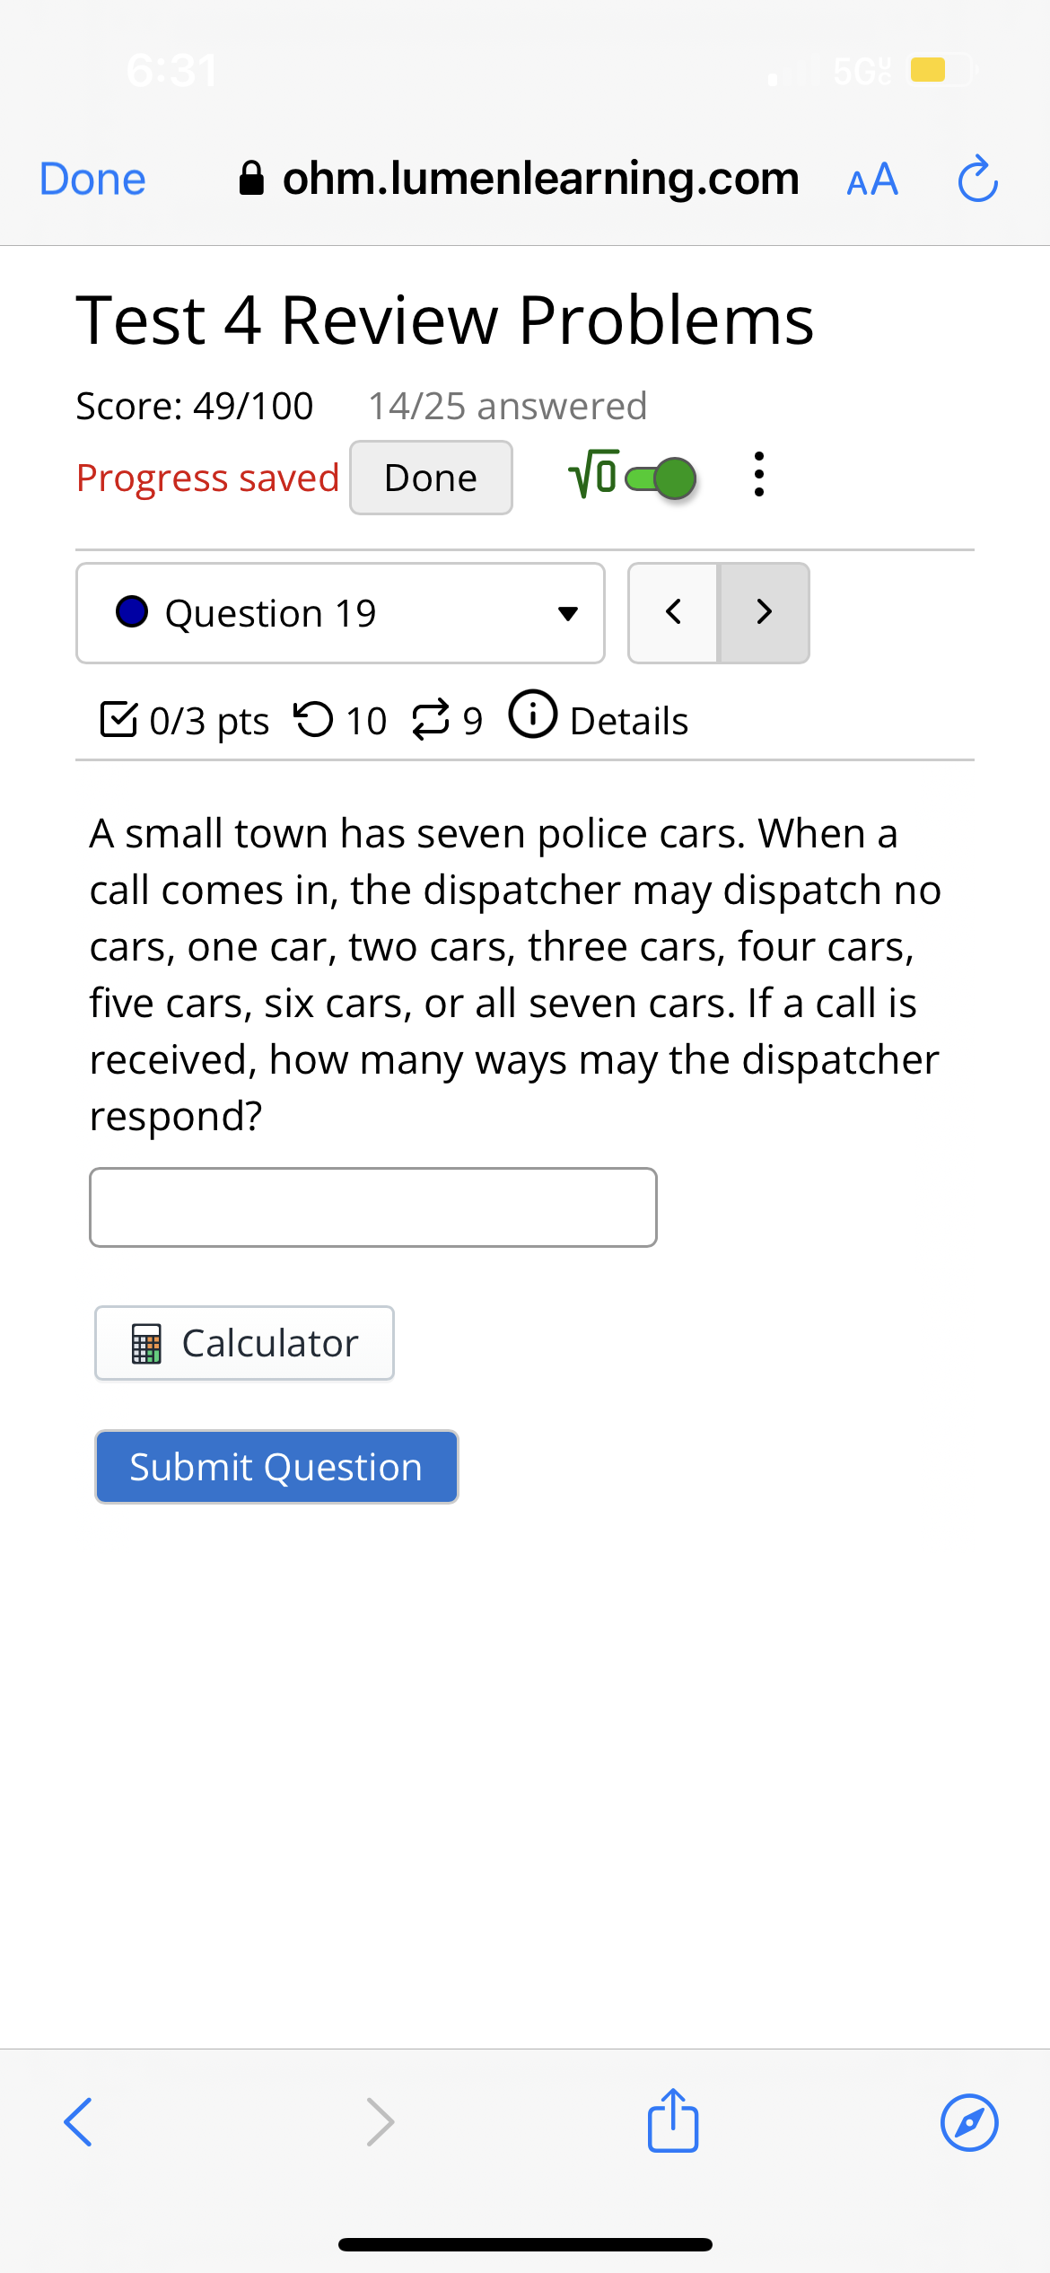This screenshot has height=2273, width=1050.
Task: Tap AA to adjust text size
Action: tap(871, 178)
